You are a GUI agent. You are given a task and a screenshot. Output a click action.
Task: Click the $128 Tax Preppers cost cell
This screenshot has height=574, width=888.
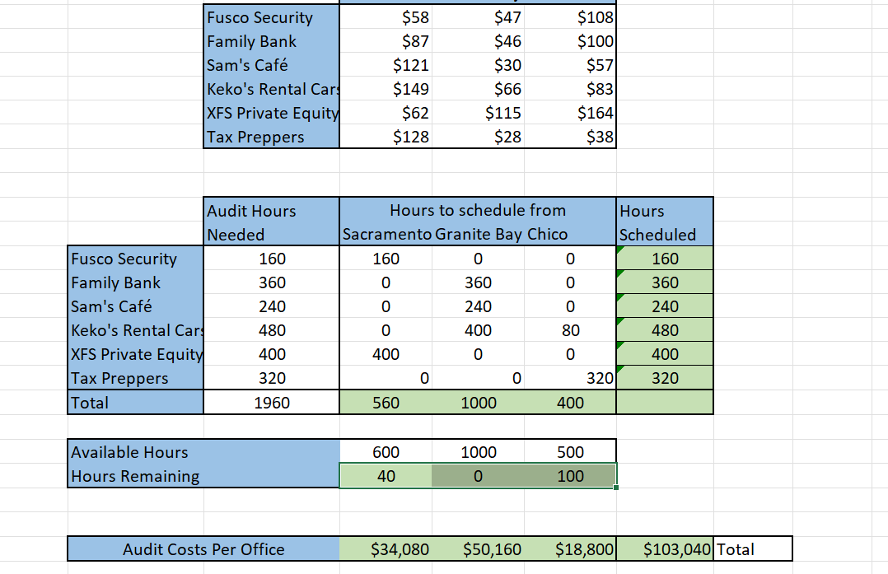point(386,137)
